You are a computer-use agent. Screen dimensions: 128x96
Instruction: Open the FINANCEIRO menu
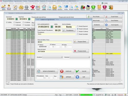pos(66,3)
